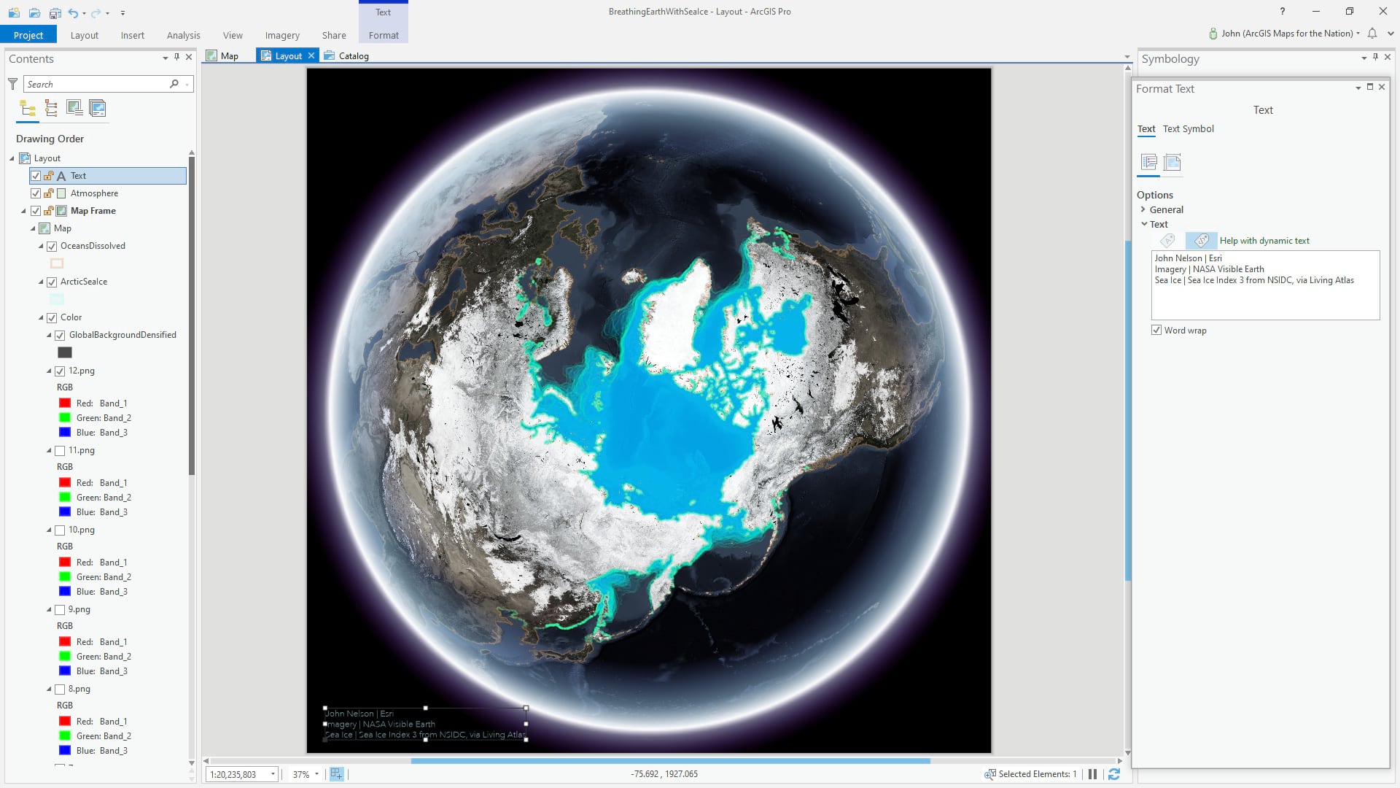
Task: Expand the General options section
Action: coord(1143,209)
